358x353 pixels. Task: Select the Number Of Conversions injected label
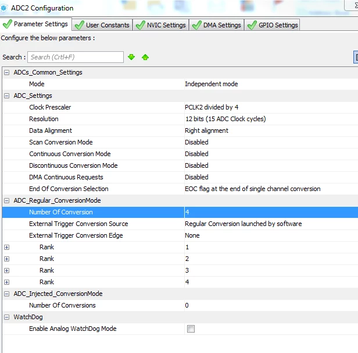click(62, 305)
